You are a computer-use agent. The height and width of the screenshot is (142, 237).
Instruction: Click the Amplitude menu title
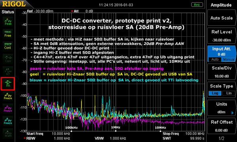221,5
